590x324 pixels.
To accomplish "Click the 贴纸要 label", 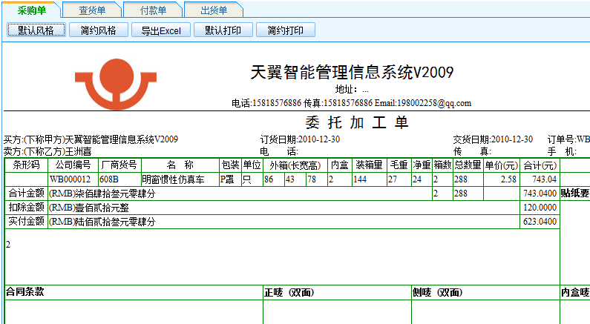I will [x=575, y=194].
